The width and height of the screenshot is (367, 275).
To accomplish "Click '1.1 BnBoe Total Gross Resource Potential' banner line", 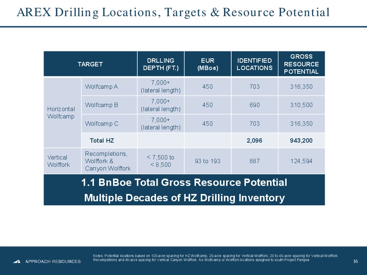I will point(184,182).
